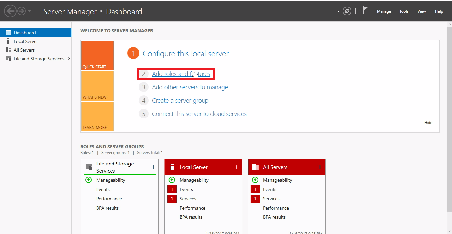Click red Services alert badge in All Servers tile
The height and width of the screenshot is (234, 452).
pos(255,199)
